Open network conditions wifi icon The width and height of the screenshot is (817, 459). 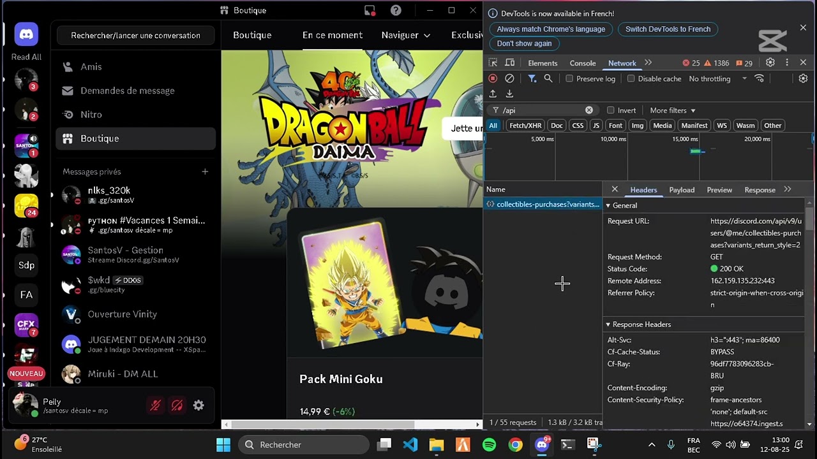click(760, 78)
